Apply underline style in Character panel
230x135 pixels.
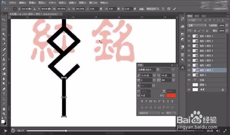[x=168, y=101]
